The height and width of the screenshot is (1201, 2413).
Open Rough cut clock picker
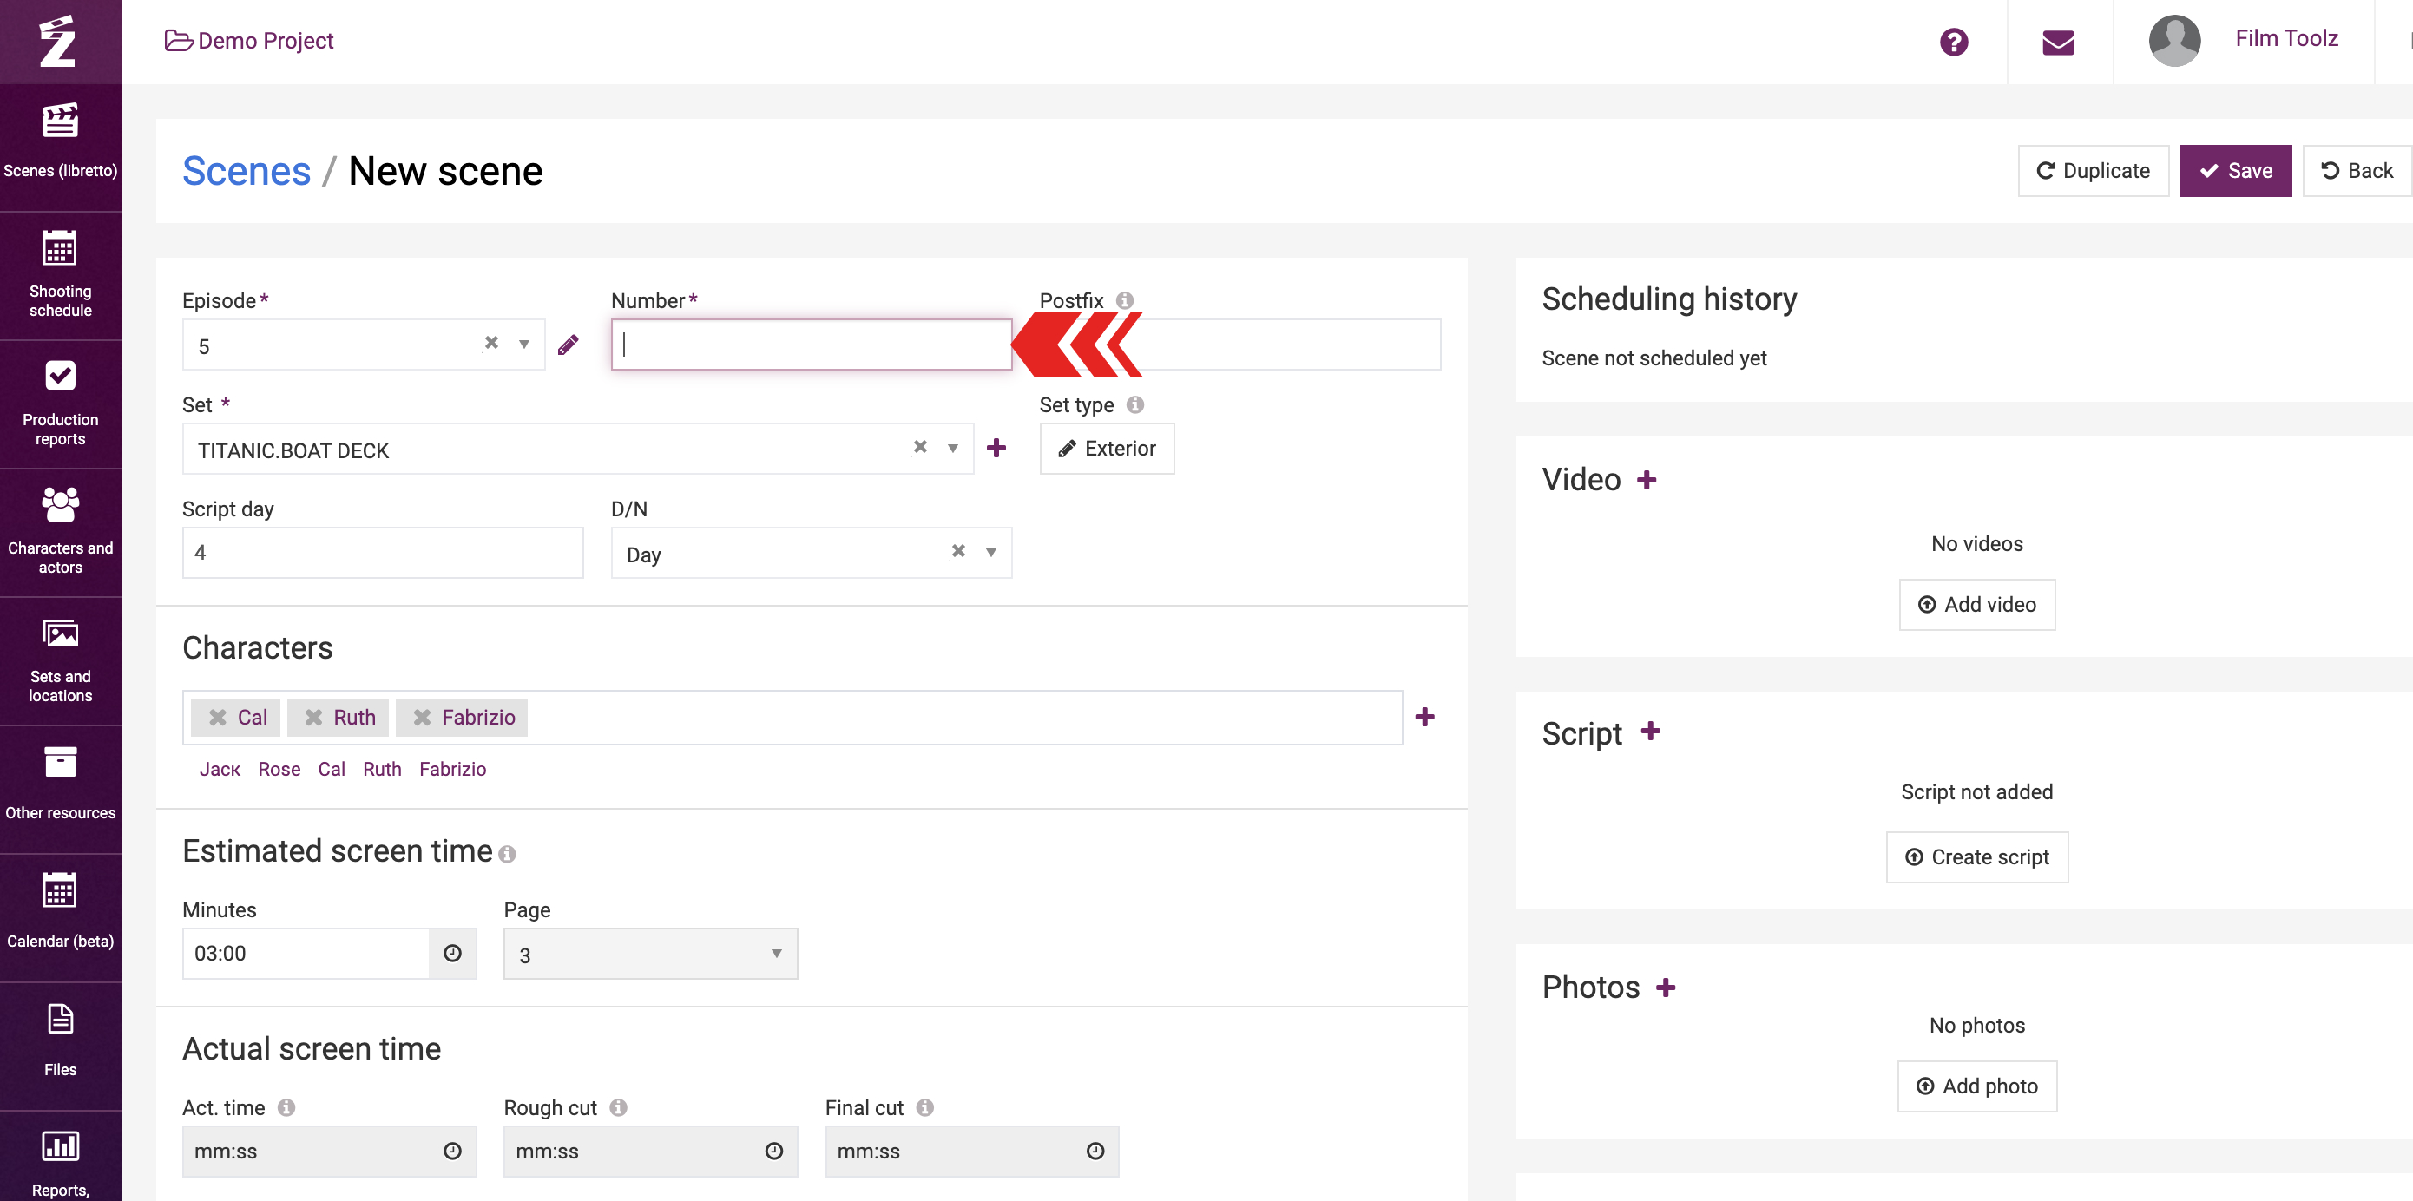(x=773, y=1151)
